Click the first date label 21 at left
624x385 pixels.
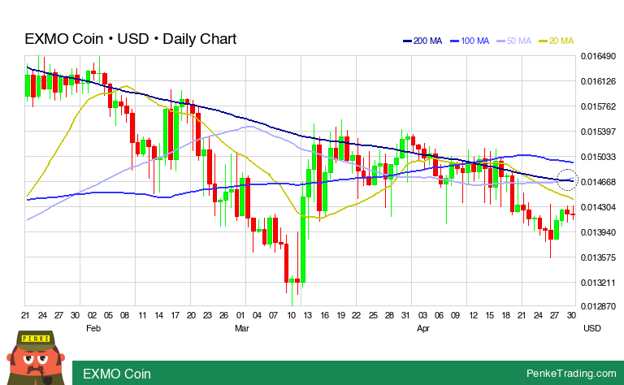point(25,315)
